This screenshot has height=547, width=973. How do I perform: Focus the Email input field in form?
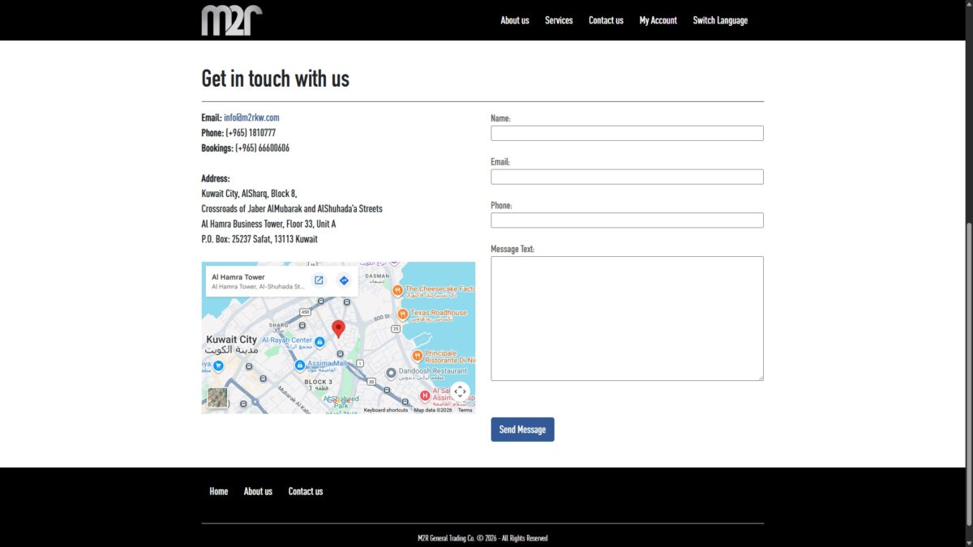click(627, 177)
